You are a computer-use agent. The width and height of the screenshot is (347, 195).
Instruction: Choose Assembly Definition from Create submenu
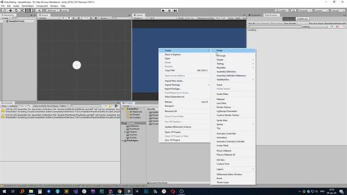233,71
